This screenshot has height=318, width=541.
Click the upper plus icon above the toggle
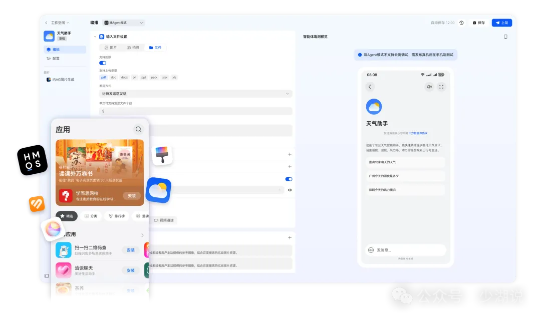290,155
